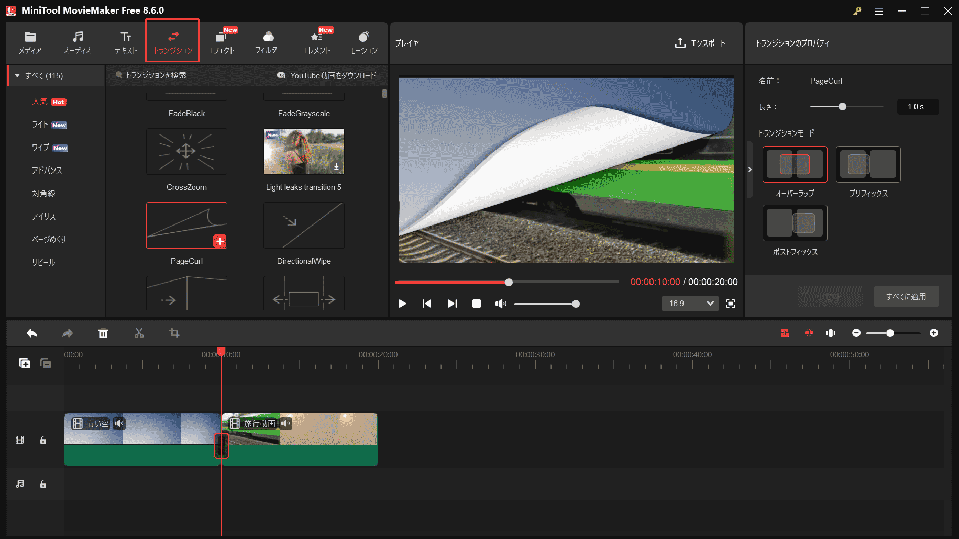
Task: Click the crop tool in timeline toolbar
Action: click(x=174, y=333)
